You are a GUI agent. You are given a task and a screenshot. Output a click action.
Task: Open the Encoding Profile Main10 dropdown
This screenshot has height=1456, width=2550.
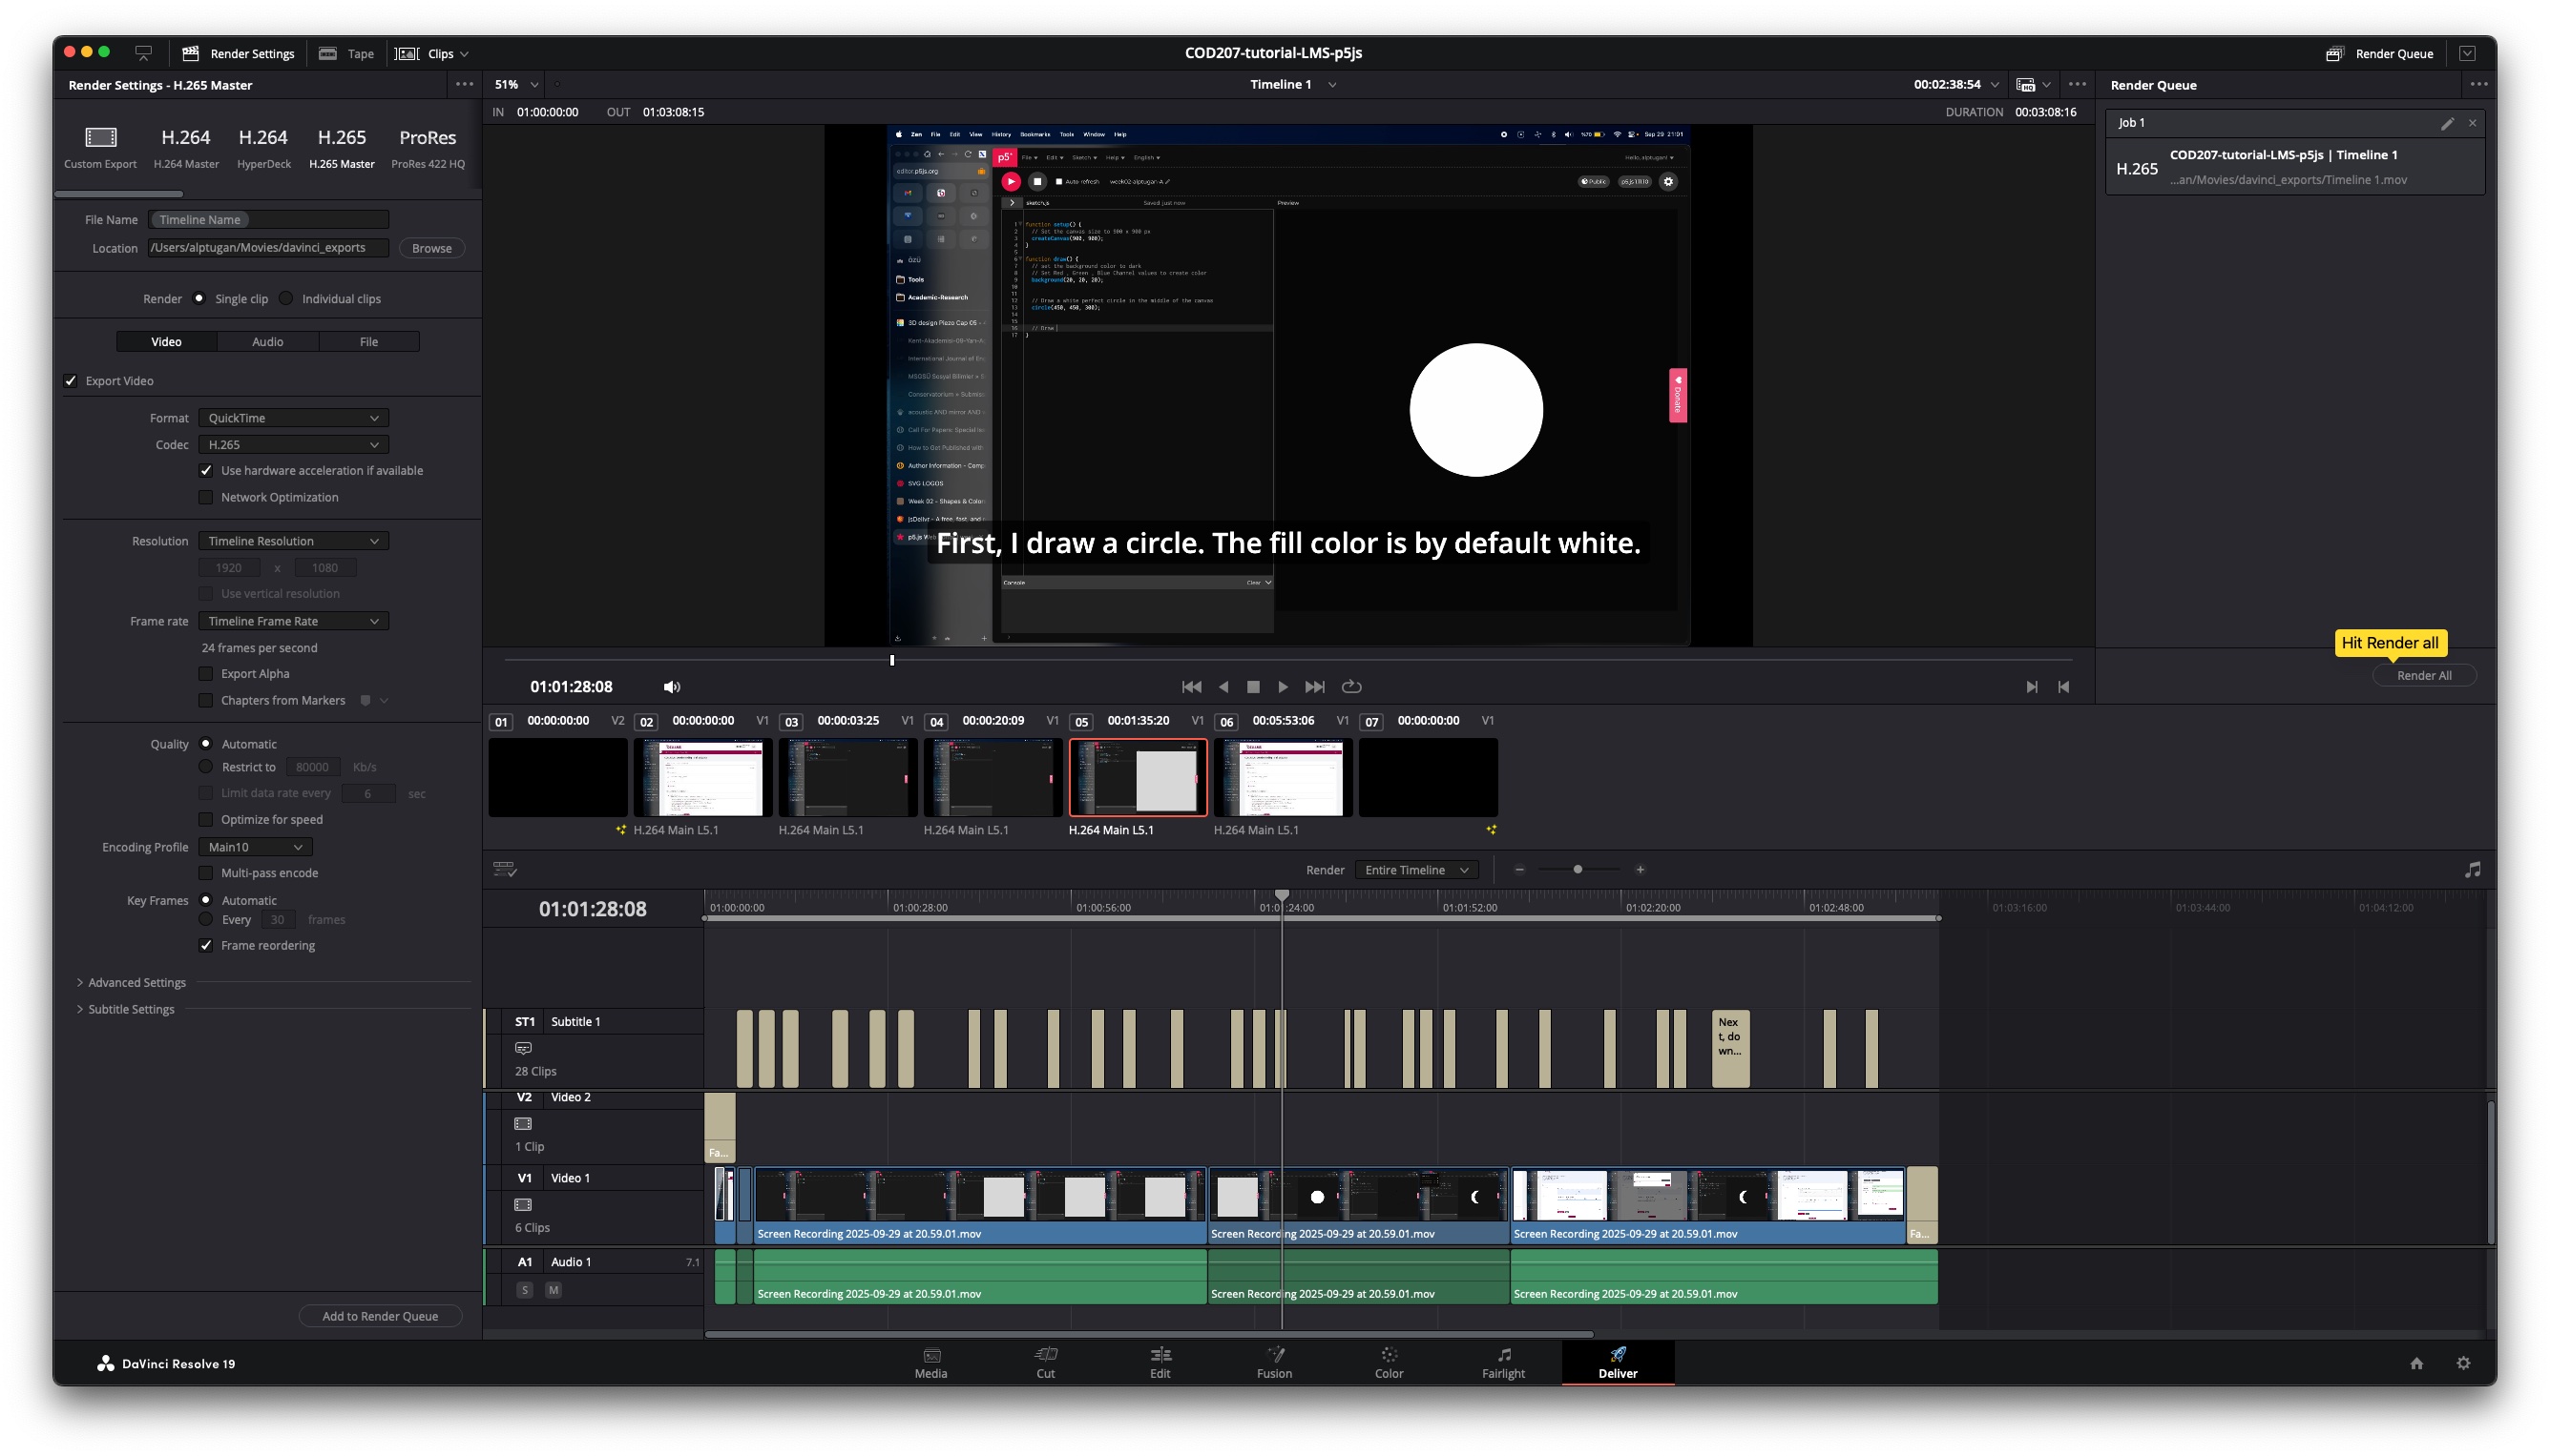pyautogui.click(x=255, y=847)
